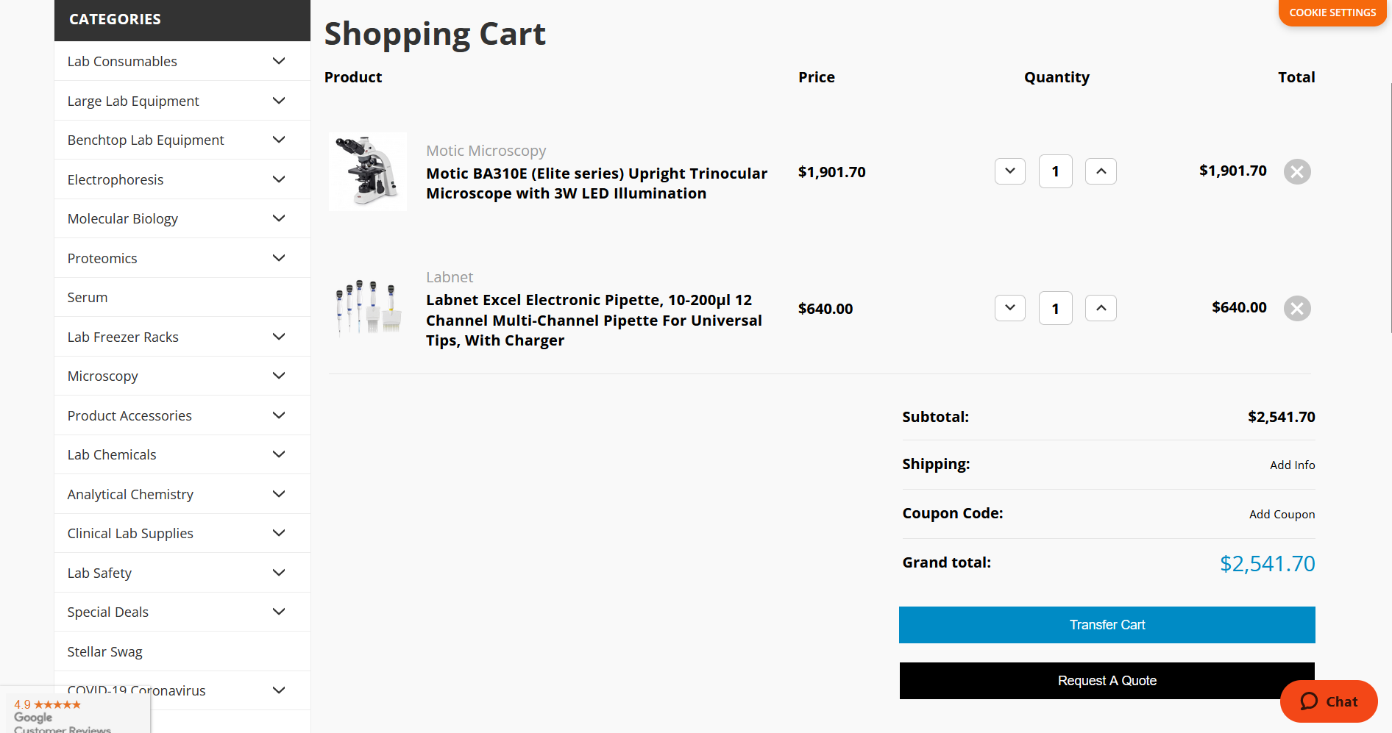1392x733 pixels.
Task: Click Add Coupon link
Action: pos(1282,514)
